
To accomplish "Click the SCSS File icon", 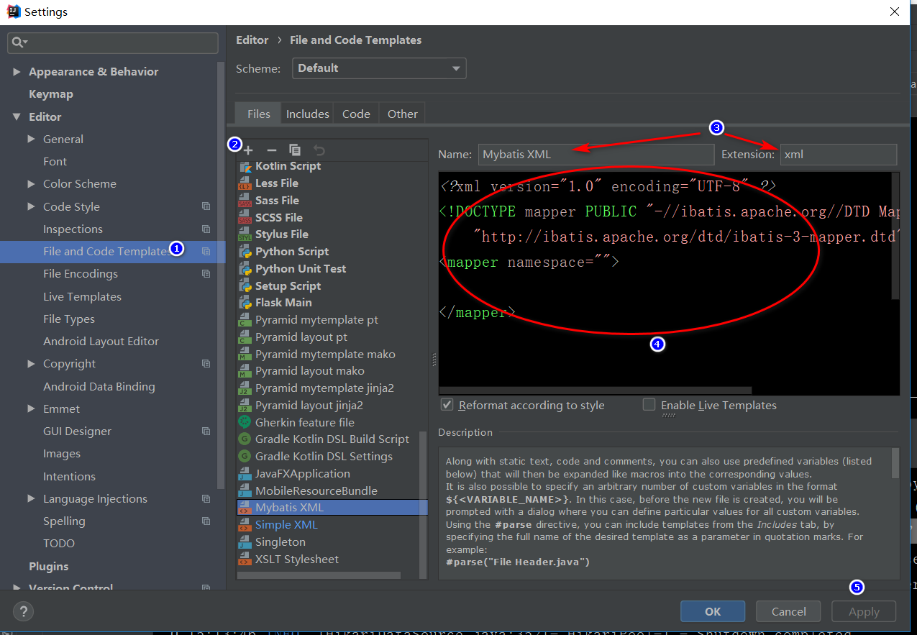I will [245, 218].
